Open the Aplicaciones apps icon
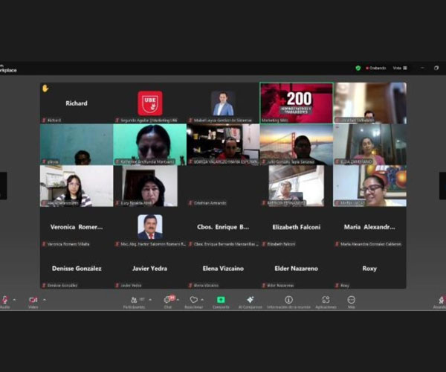Image resolution: width=446 pixels, height=372 pixels. [326, 300]
